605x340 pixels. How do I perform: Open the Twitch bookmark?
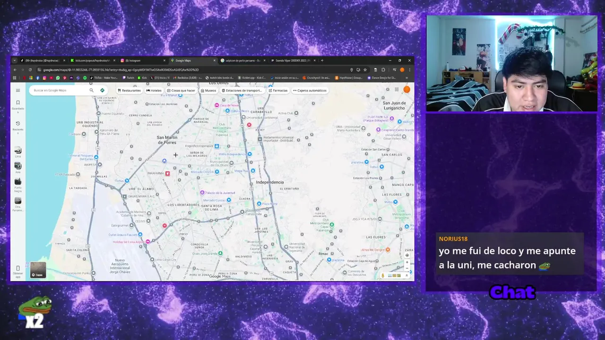coord(129,77)
